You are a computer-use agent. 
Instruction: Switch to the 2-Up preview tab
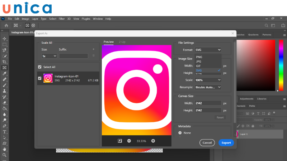[122, 42]
